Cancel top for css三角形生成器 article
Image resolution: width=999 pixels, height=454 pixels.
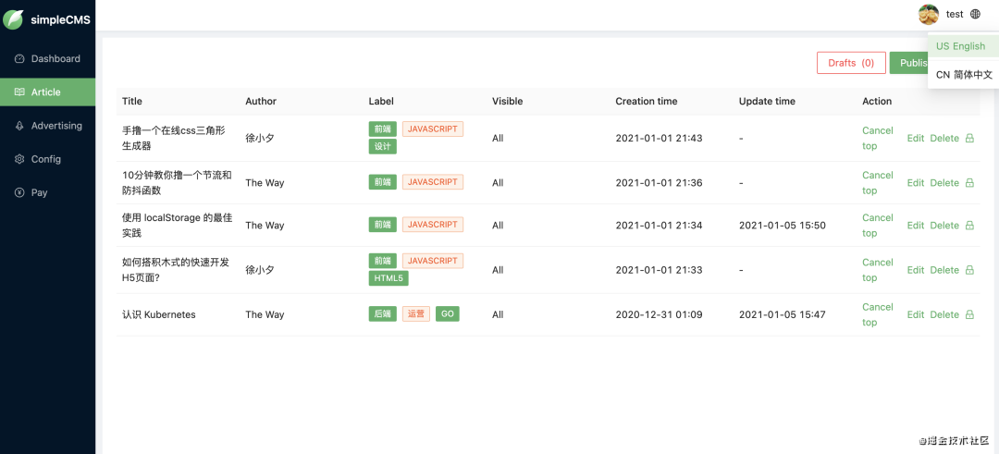878,138
